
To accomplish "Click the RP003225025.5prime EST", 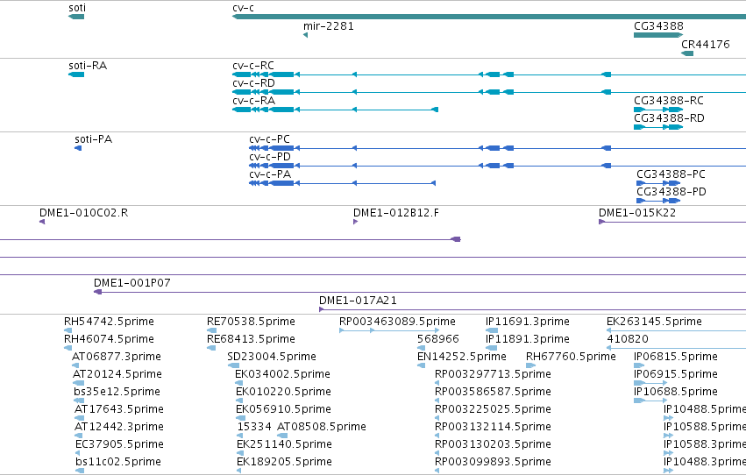I will click(x=437, y=418).
